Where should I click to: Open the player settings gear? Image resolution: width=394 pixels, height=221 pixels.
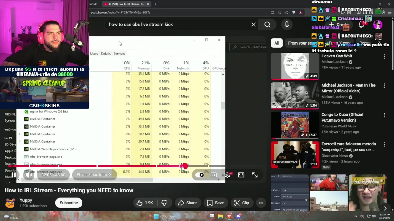[x=227, y=175]
